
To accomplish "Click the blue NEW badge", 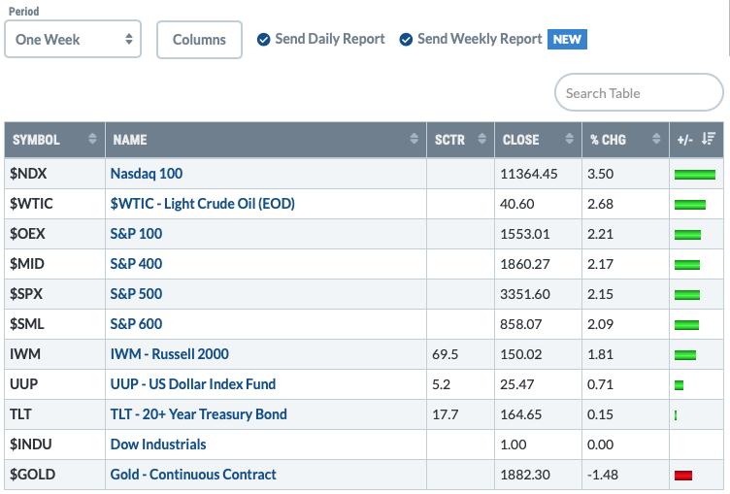I will (567, 39).
